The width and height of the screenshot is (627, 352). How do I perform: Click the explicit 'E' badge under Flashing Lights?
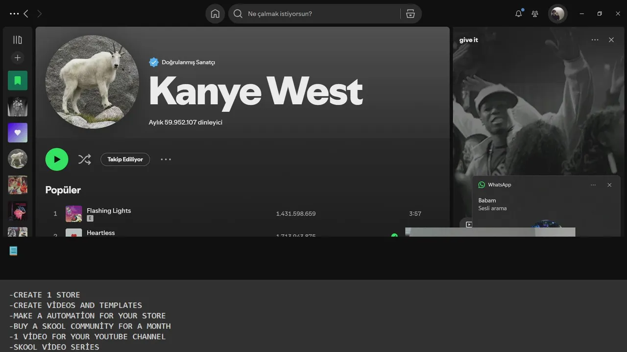[x=90, y=219]
